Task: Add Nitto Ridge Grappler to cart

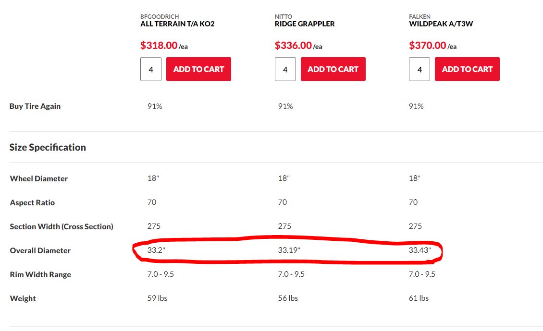Action: 333,69
